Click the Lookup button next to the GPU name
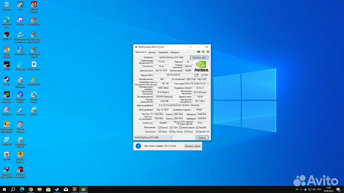Viewport: 344px width, 193px height. (x=199, y=58)
